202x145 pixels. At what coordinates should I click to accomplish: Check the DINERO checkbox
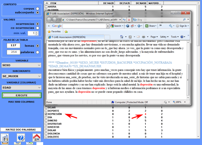pos(46,120)
